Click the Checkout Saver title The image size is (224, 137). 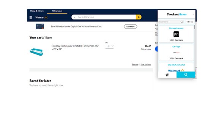click(x=177, y=14)
